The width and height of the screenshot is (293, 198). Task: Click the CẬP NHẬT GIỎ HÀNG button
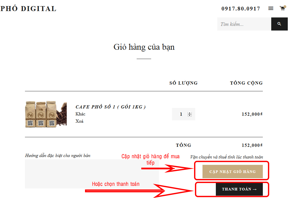pyautogui.click(x=233, y=172)
